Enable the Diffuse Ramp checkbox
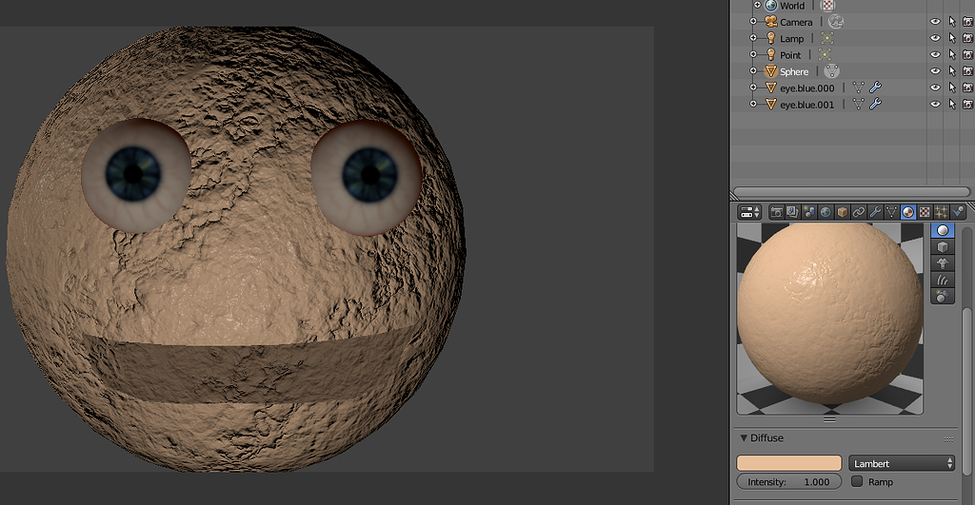 coord(857,481)
